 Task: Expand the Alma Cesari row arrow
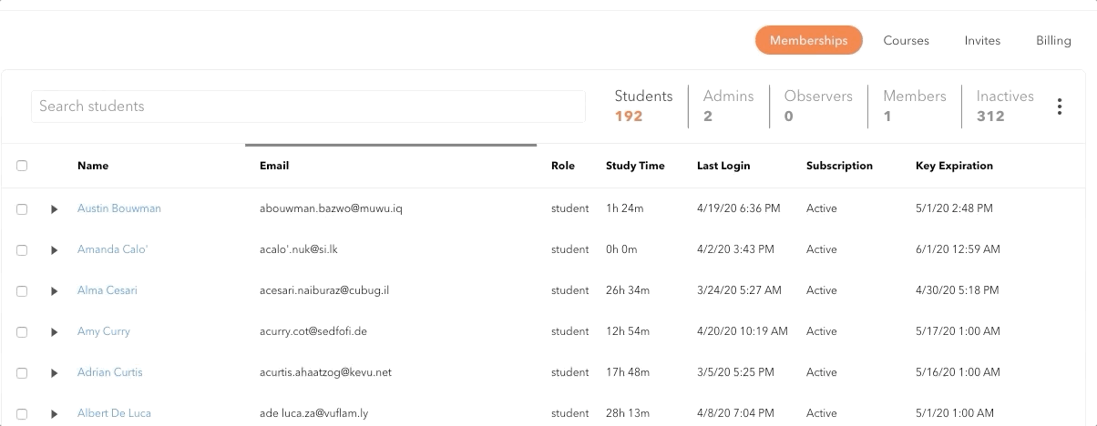[55, 291]
